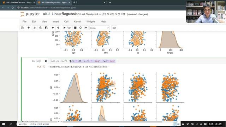Go back in browser history

coord(3,8)
